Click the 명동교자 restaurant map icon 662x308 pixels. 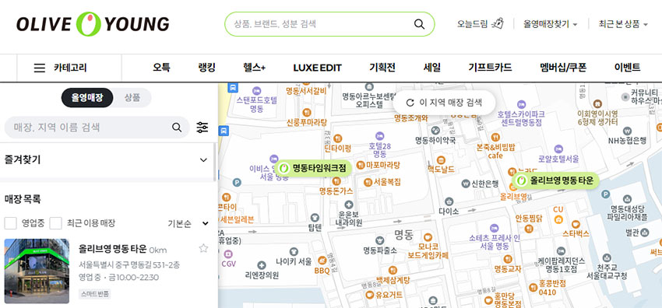click(x=508, y=259)
